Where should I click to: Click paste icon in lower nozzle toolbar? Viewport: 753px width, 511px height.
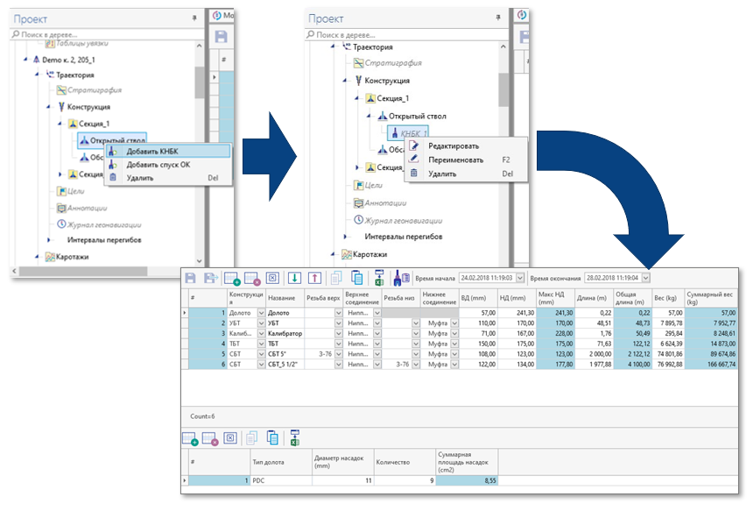(272, 438)
